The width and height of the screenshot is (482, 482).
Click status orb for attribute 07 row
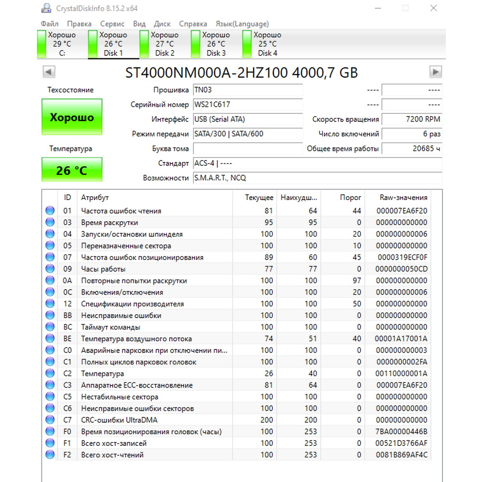tap(50, 257)
